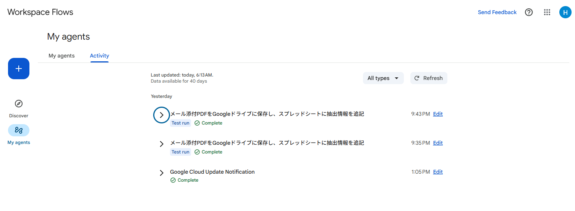Expand the 9:35 PM activity entry
The image size is (575, 211).
(x=162, y=144)
